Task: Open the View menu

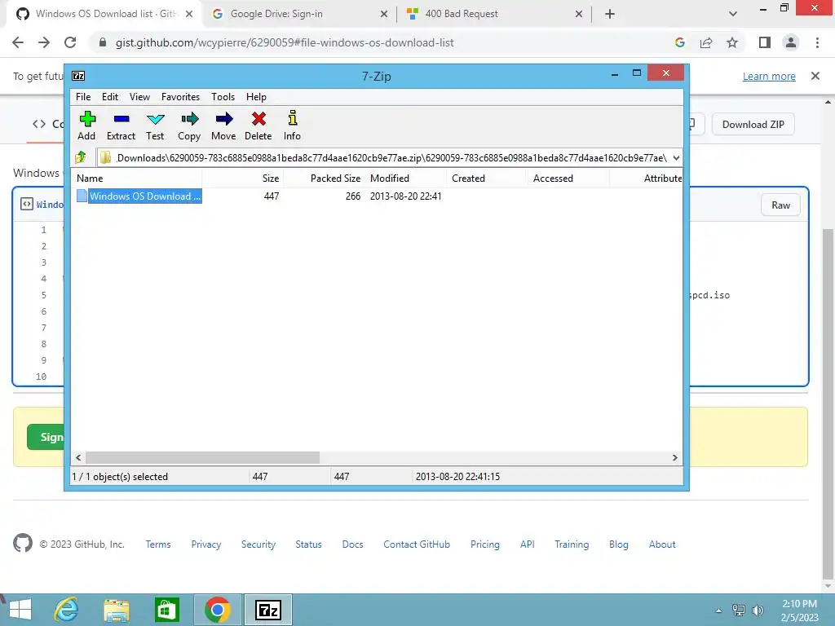Action: tap(139, 97)
